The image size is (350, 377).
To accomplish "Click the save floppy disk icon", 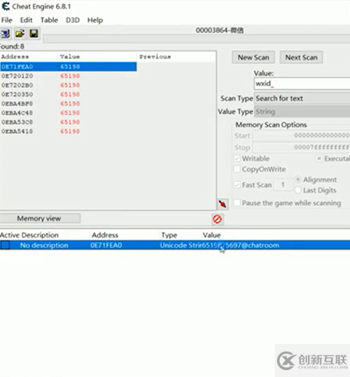I will click(34, 33).
